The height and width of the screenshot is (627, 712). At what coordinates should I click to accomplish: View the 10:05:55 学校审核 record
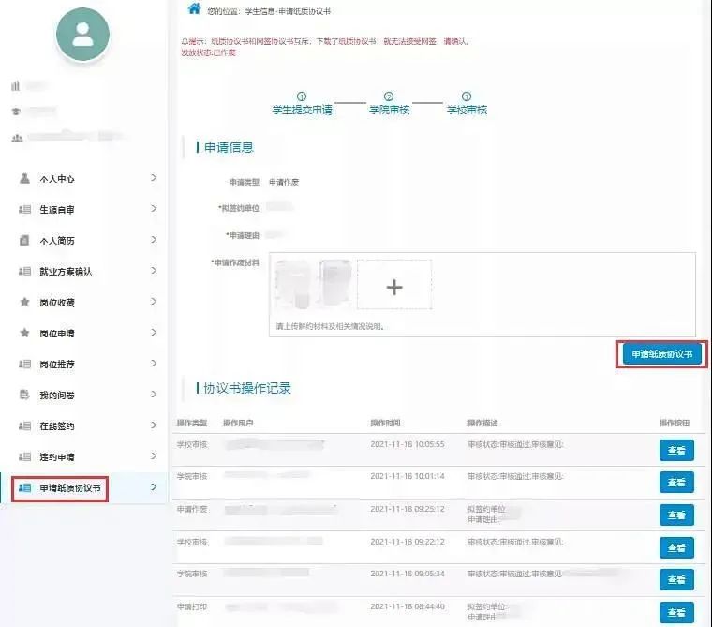click(676, 449)
